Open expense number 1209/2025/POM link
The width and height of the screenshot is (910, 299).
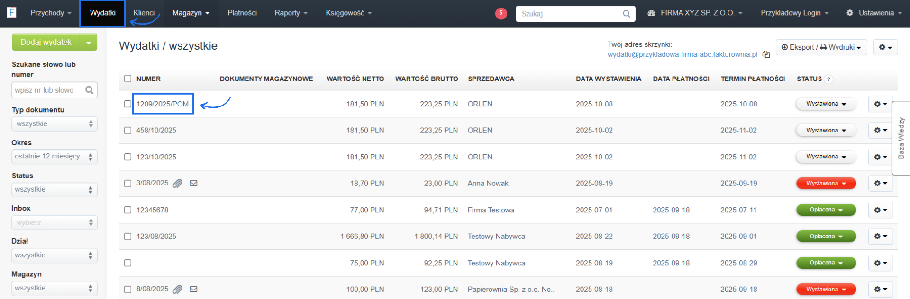point(163,104)
